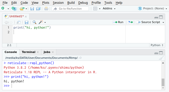The image size is (169, 92).
Task: Click empty line 2 in the editor
Action: coord(69,32)
